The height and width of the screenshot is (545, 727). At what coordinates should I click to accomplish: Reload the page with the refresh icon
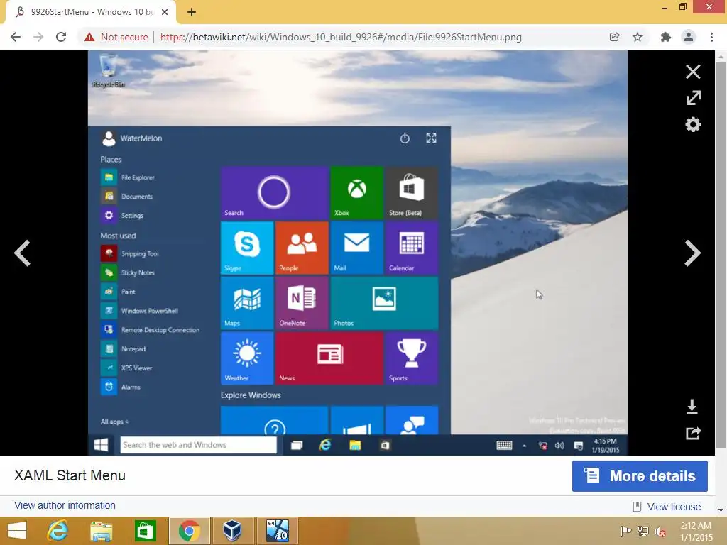pyautogui.click(x=61, y=37)
